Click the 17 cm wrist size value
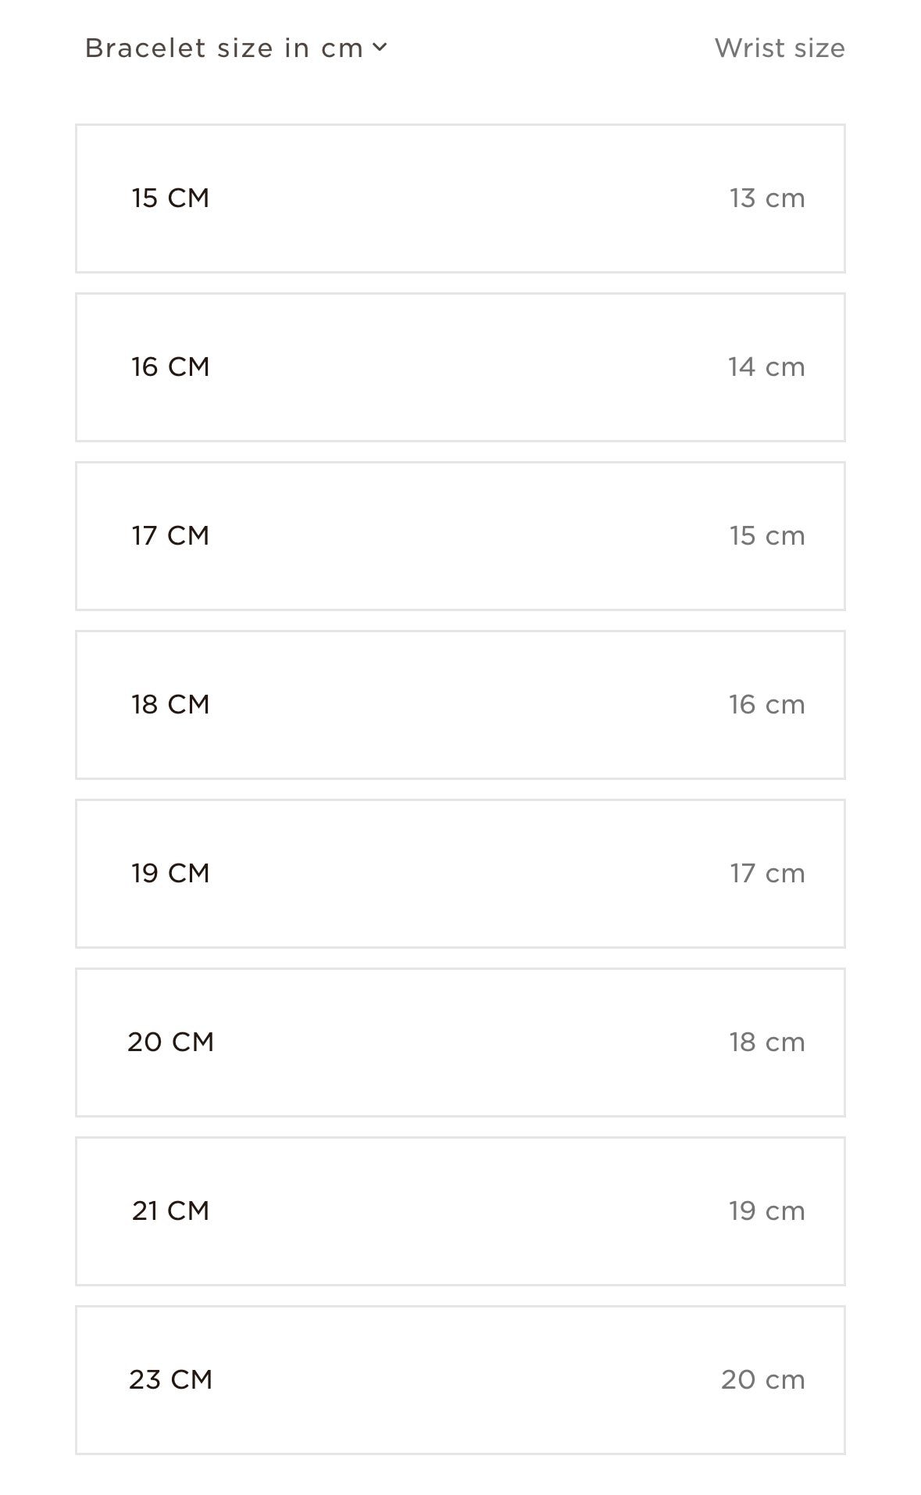 (766, 874)
